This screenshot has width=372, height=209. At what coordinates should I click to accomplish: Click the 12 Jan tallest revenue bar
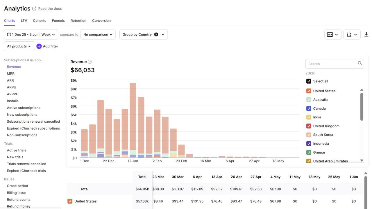tap(133, 120)
